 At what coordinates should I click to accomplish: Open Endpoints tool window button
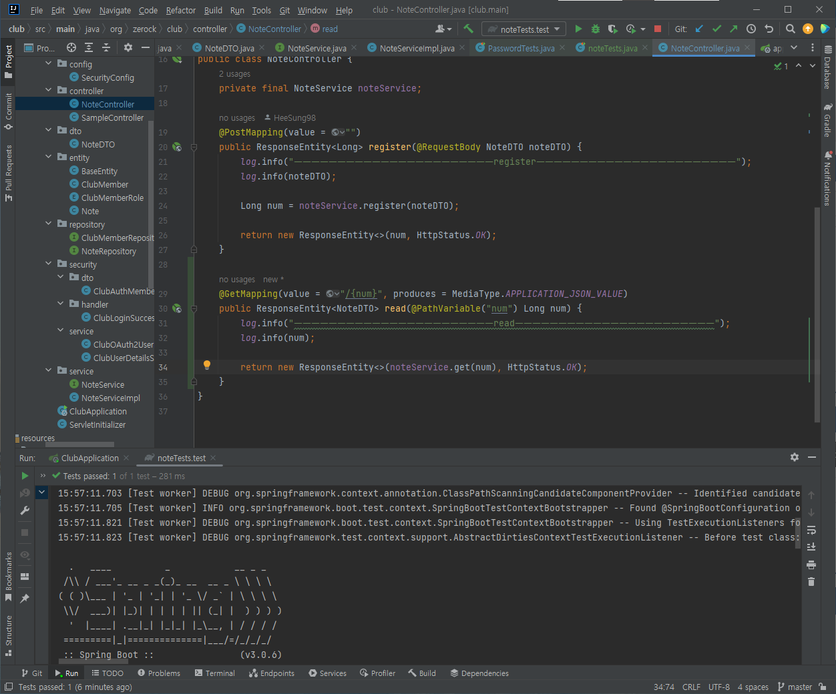click(x=271, y=673)
